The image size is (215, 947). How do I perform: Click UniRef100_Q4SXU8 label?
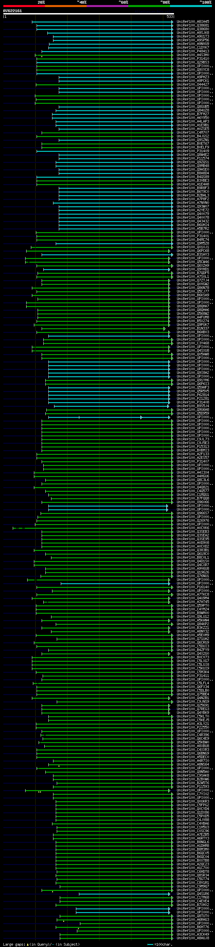pyautogui.click(x=193, y=351)
